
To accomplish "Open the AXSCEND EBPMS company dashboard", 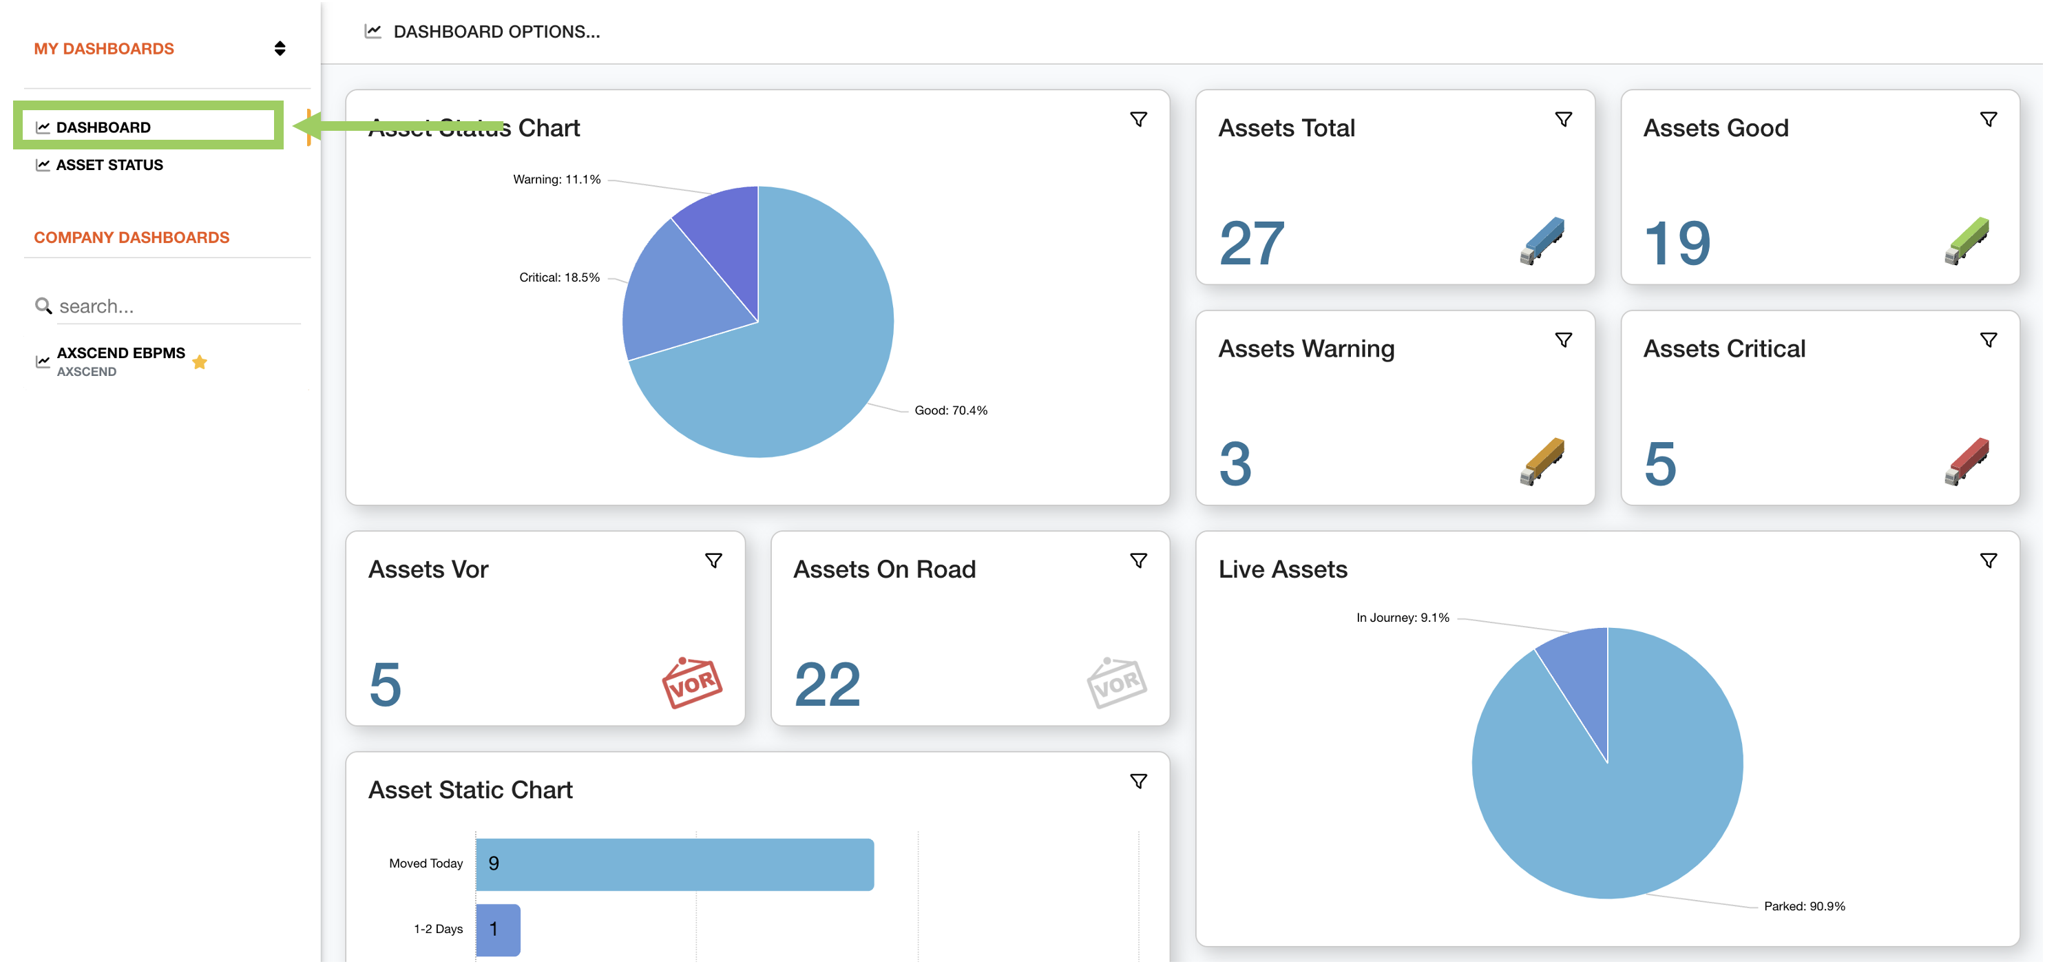I will (120, 353).
